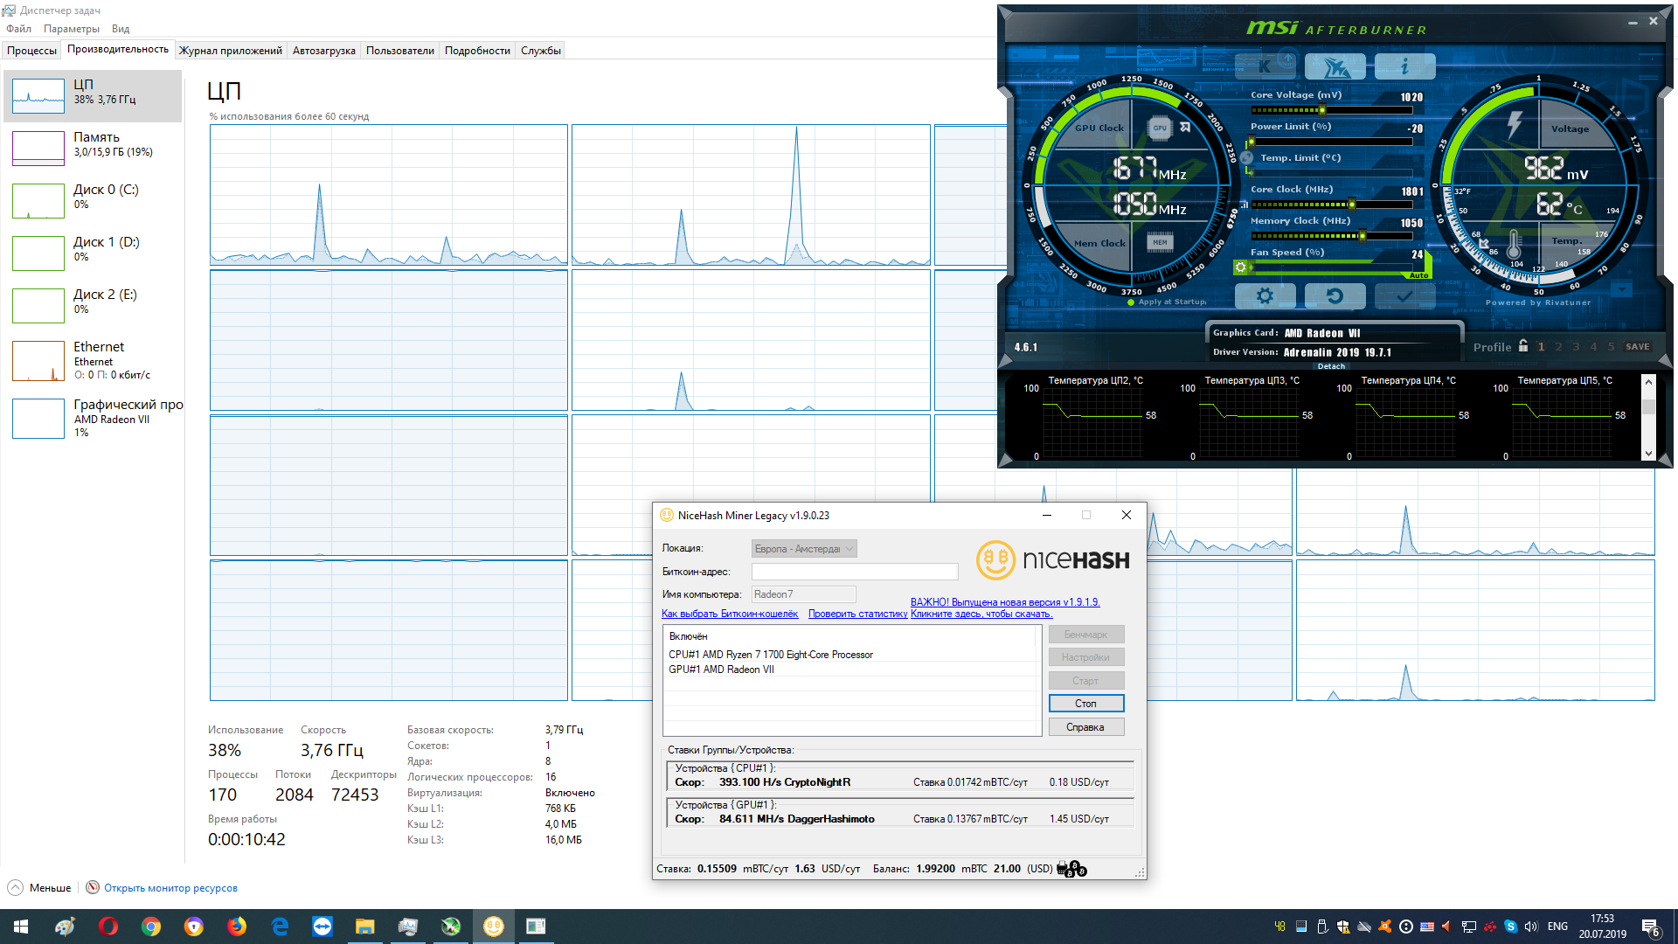Image resolution: width=1678 pixels, height=944 pixels.
Task: Click the reset to defaults icon in Afterburner
Action: [x=1335, y=296]
